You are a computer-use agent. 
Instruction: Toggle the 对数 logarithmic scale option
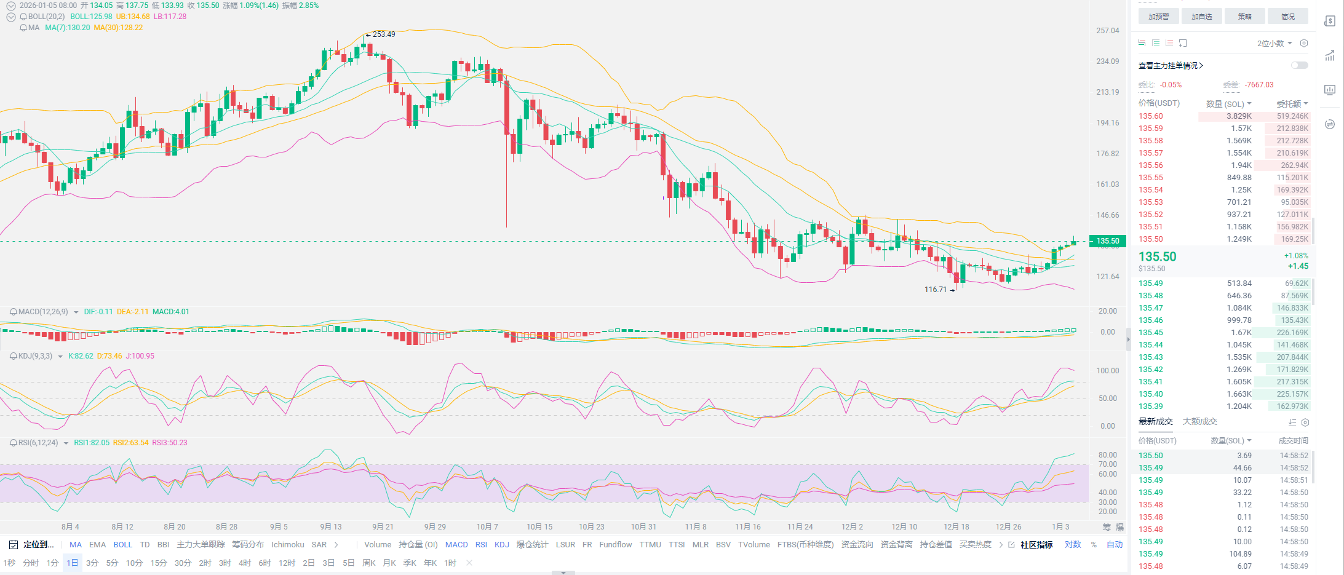(x=1073, y=545)
